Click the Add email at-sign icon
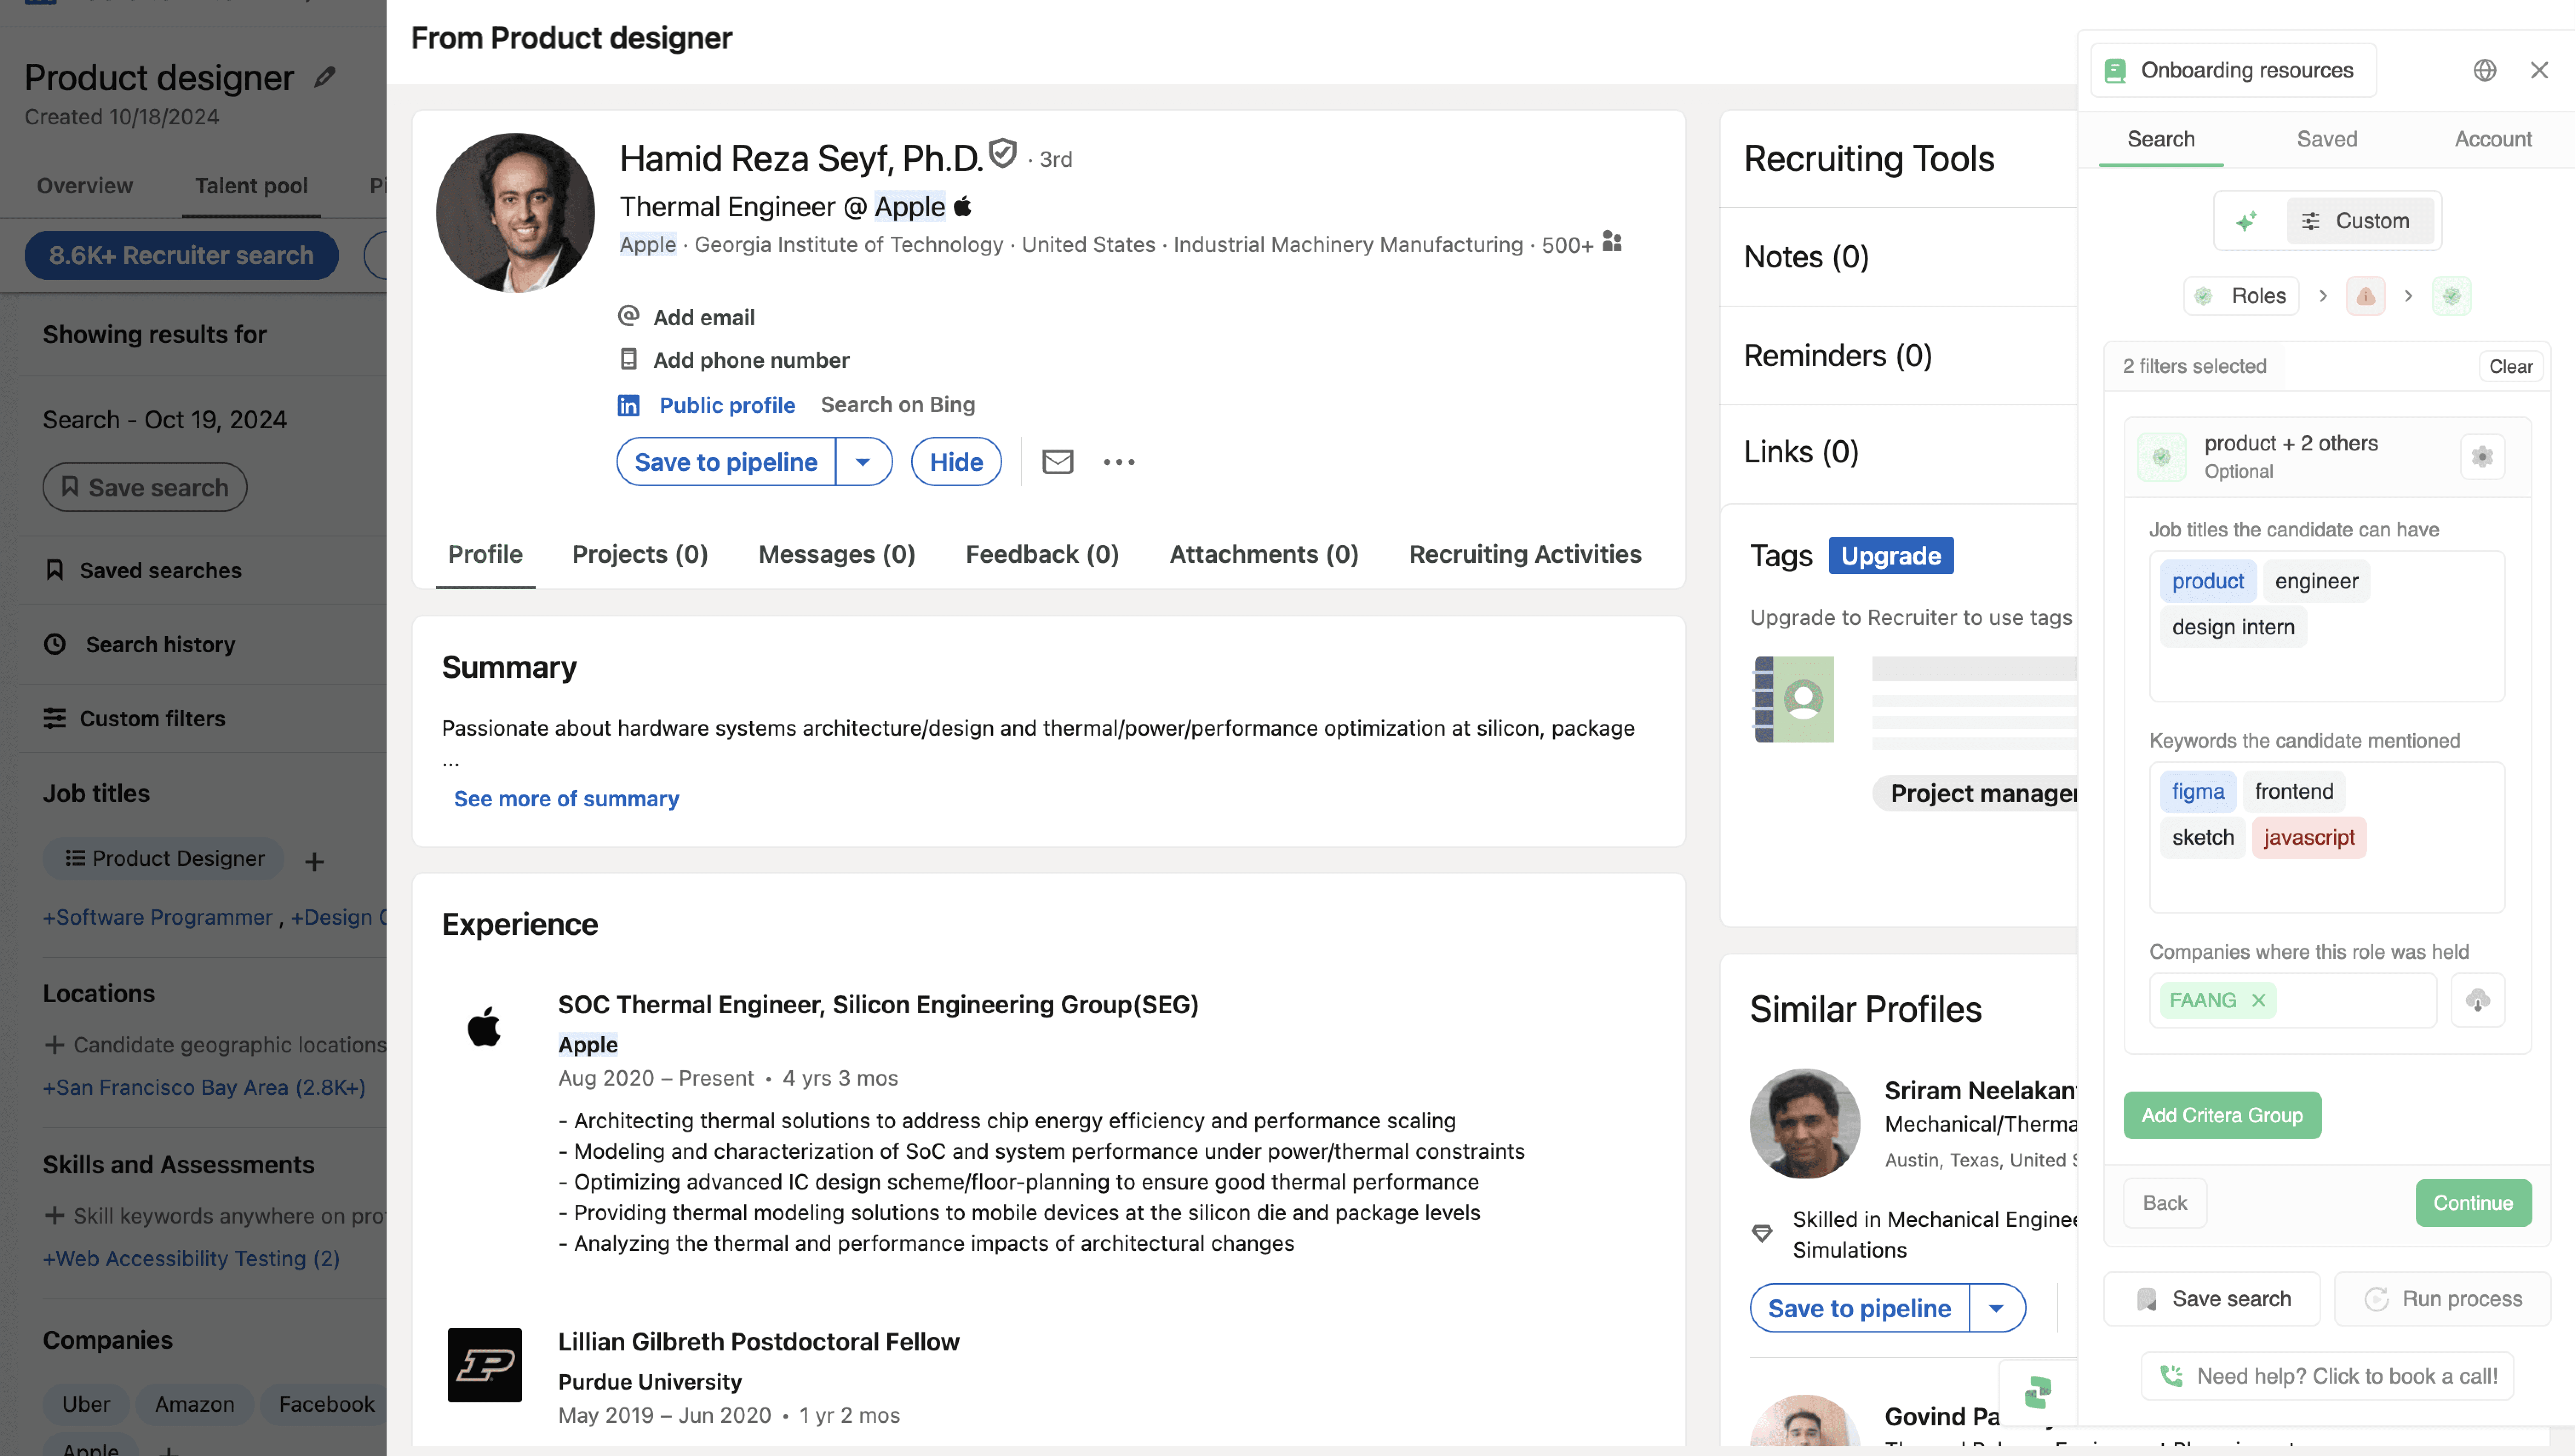This screenshot has height=1456, width=2575. [628, 316]
